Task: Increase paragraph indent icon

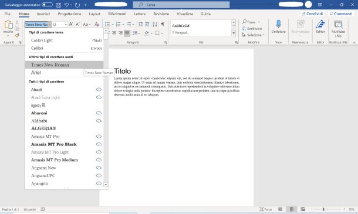Action: (x=147, y=24)
